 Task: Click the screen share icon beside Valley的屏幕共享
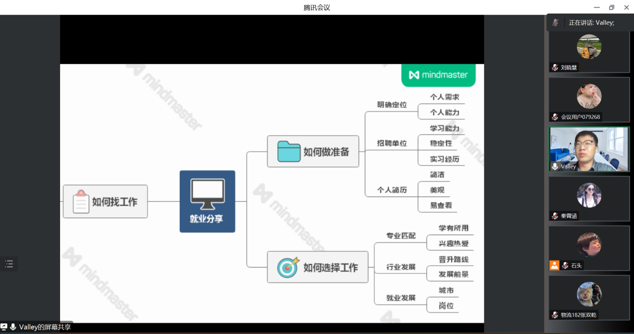(x=4, y=327)
